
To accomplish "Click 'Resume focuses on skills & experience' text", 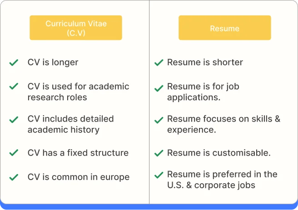I will pos(223,124).
